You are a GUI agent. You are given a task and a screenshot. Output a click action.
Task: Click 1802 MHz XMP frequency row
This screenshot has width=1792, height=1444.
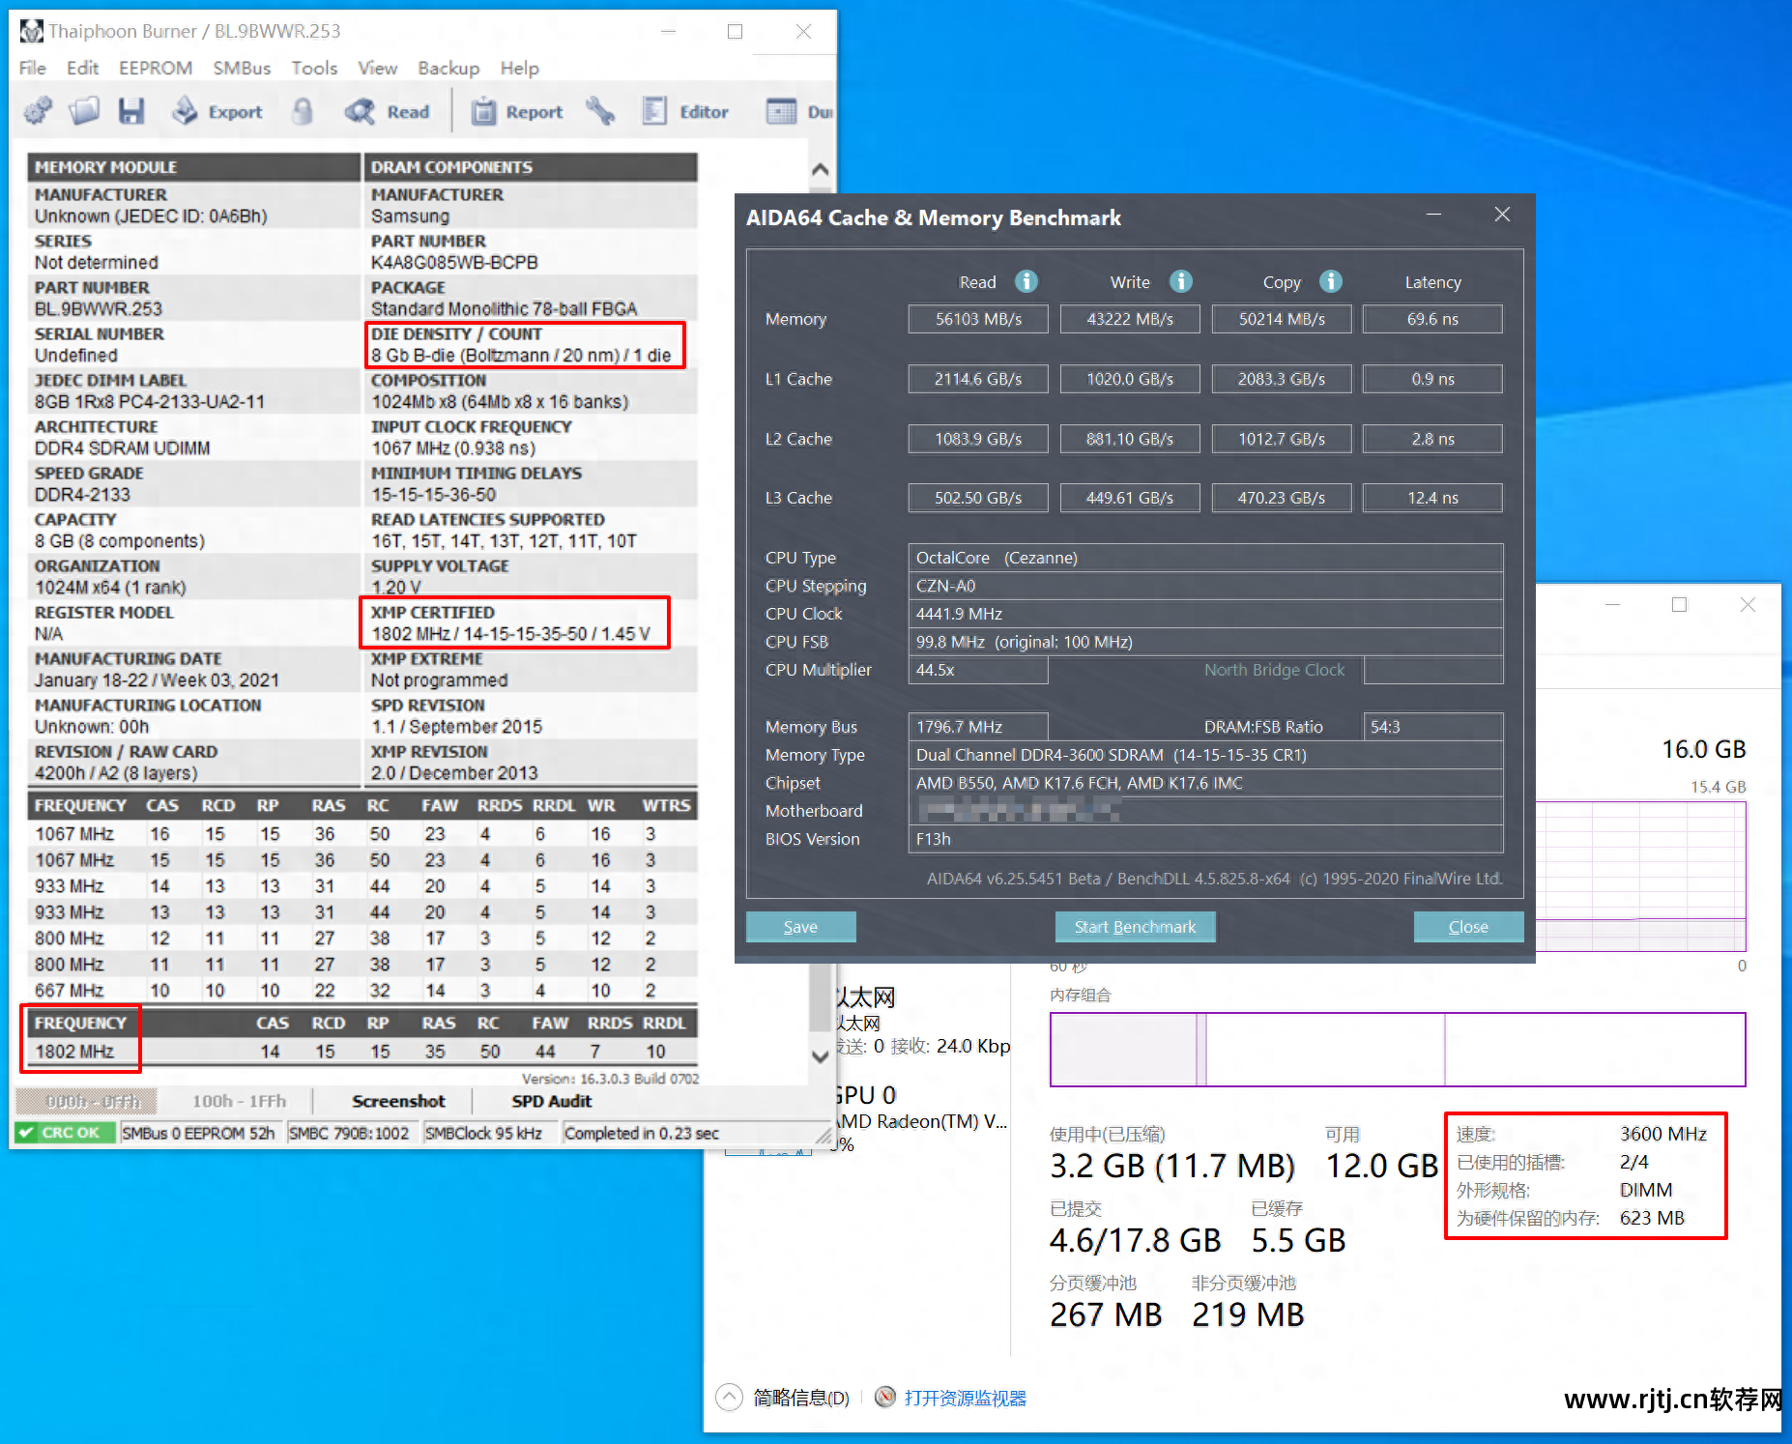(361, 1052)
